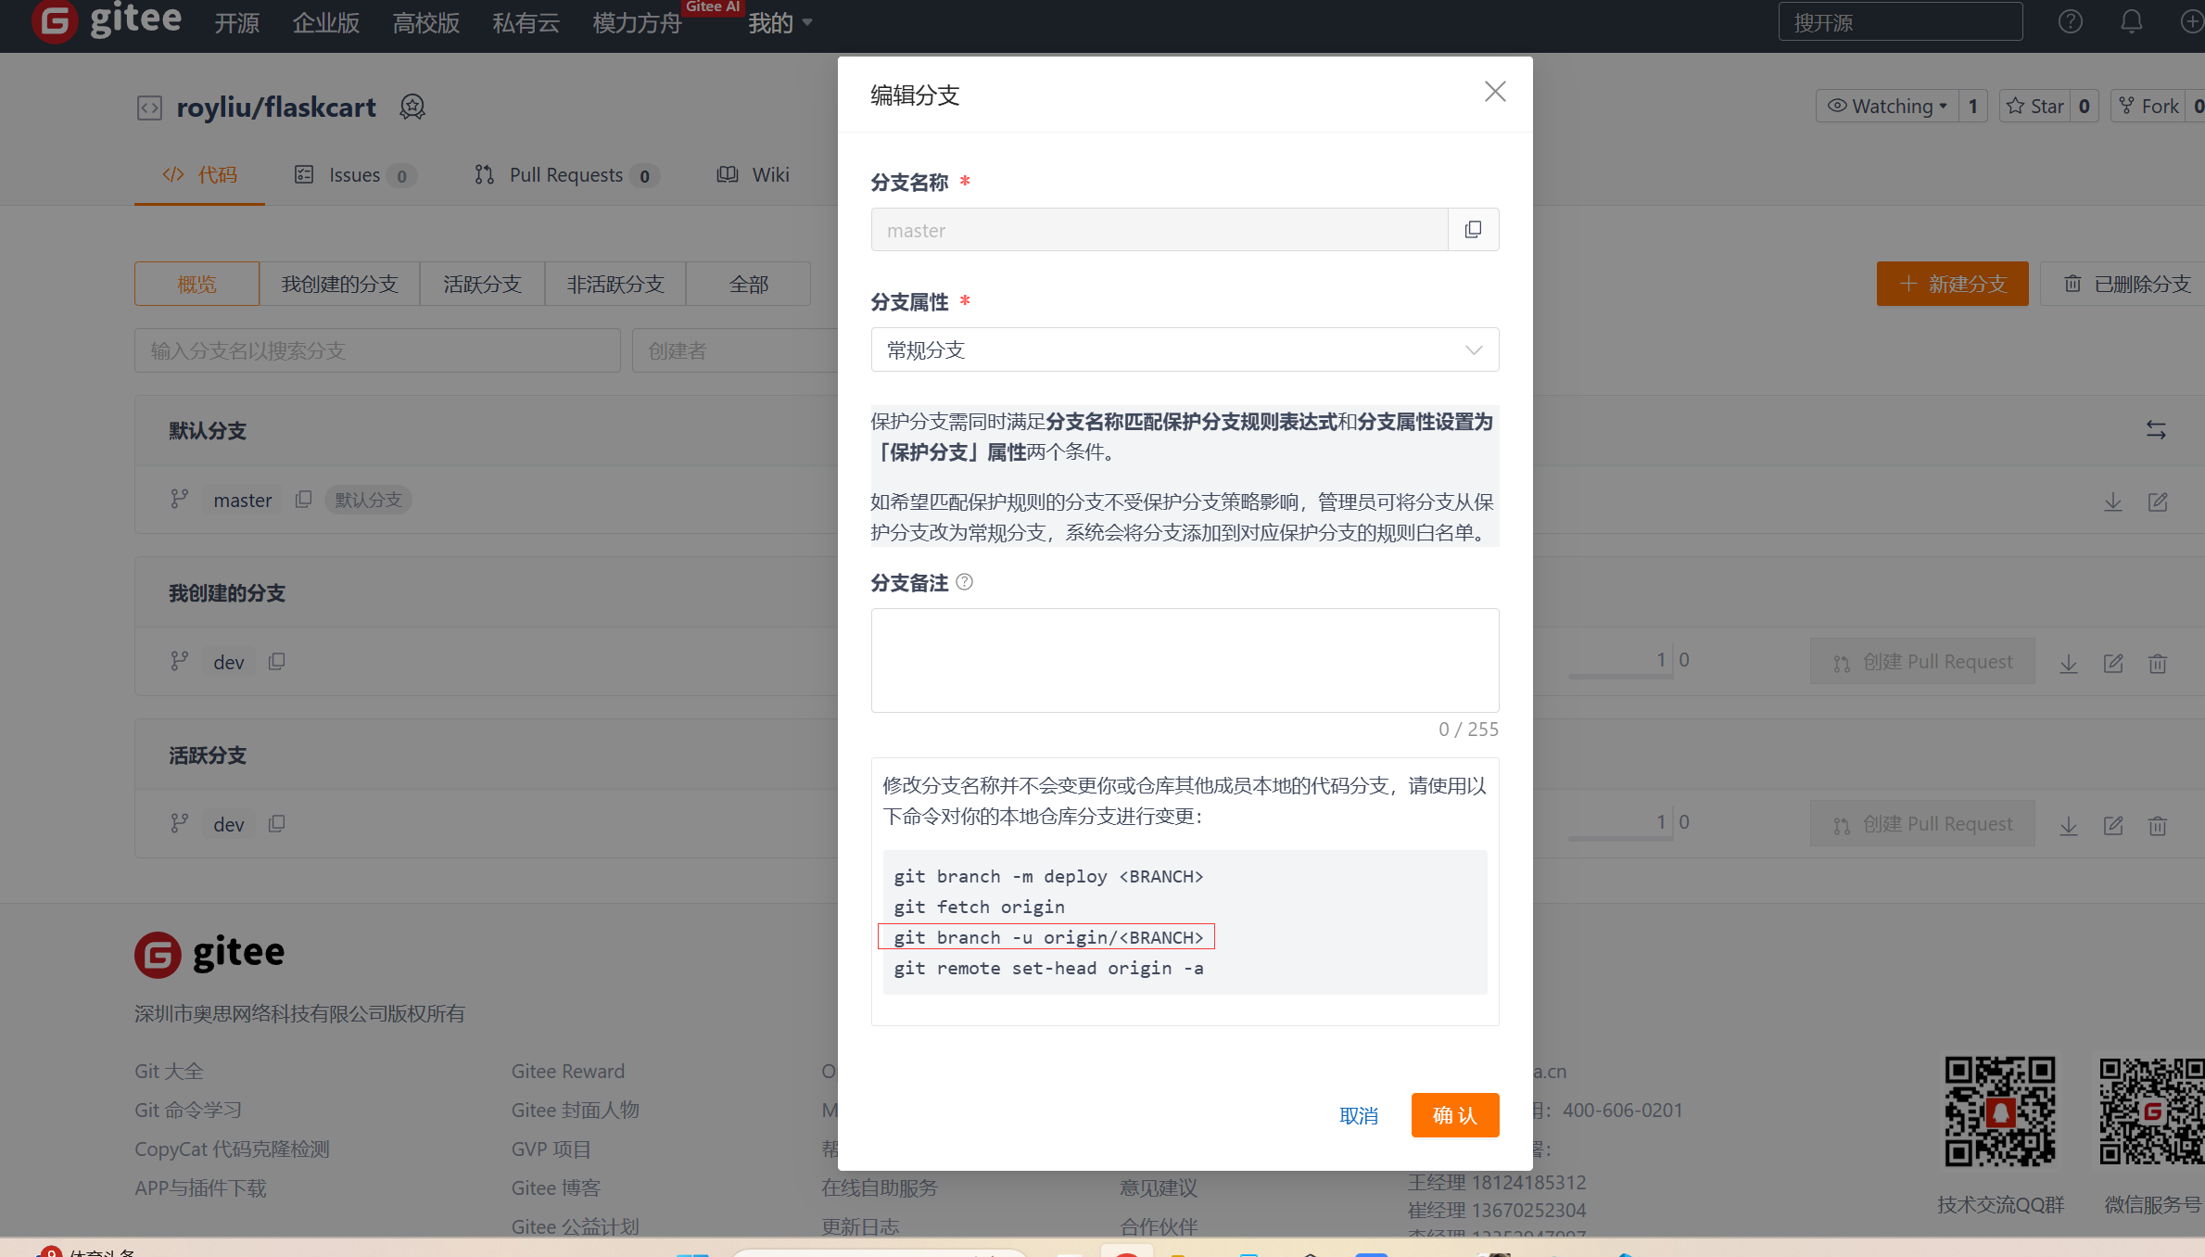Click help icon next to 分支备注
This screenshot has width=2205, height=1257.
tap(964, 582)
